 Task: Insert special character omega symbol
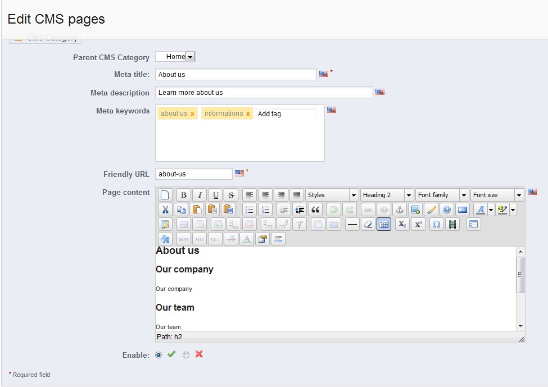coord(437,224)
